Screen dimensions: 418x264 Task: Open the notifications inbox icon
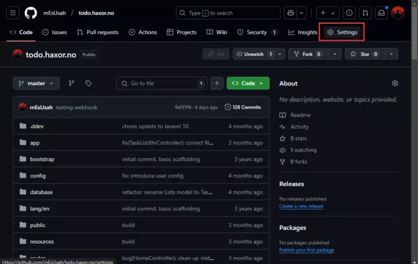pyautogui.click(x=381, y=13)
